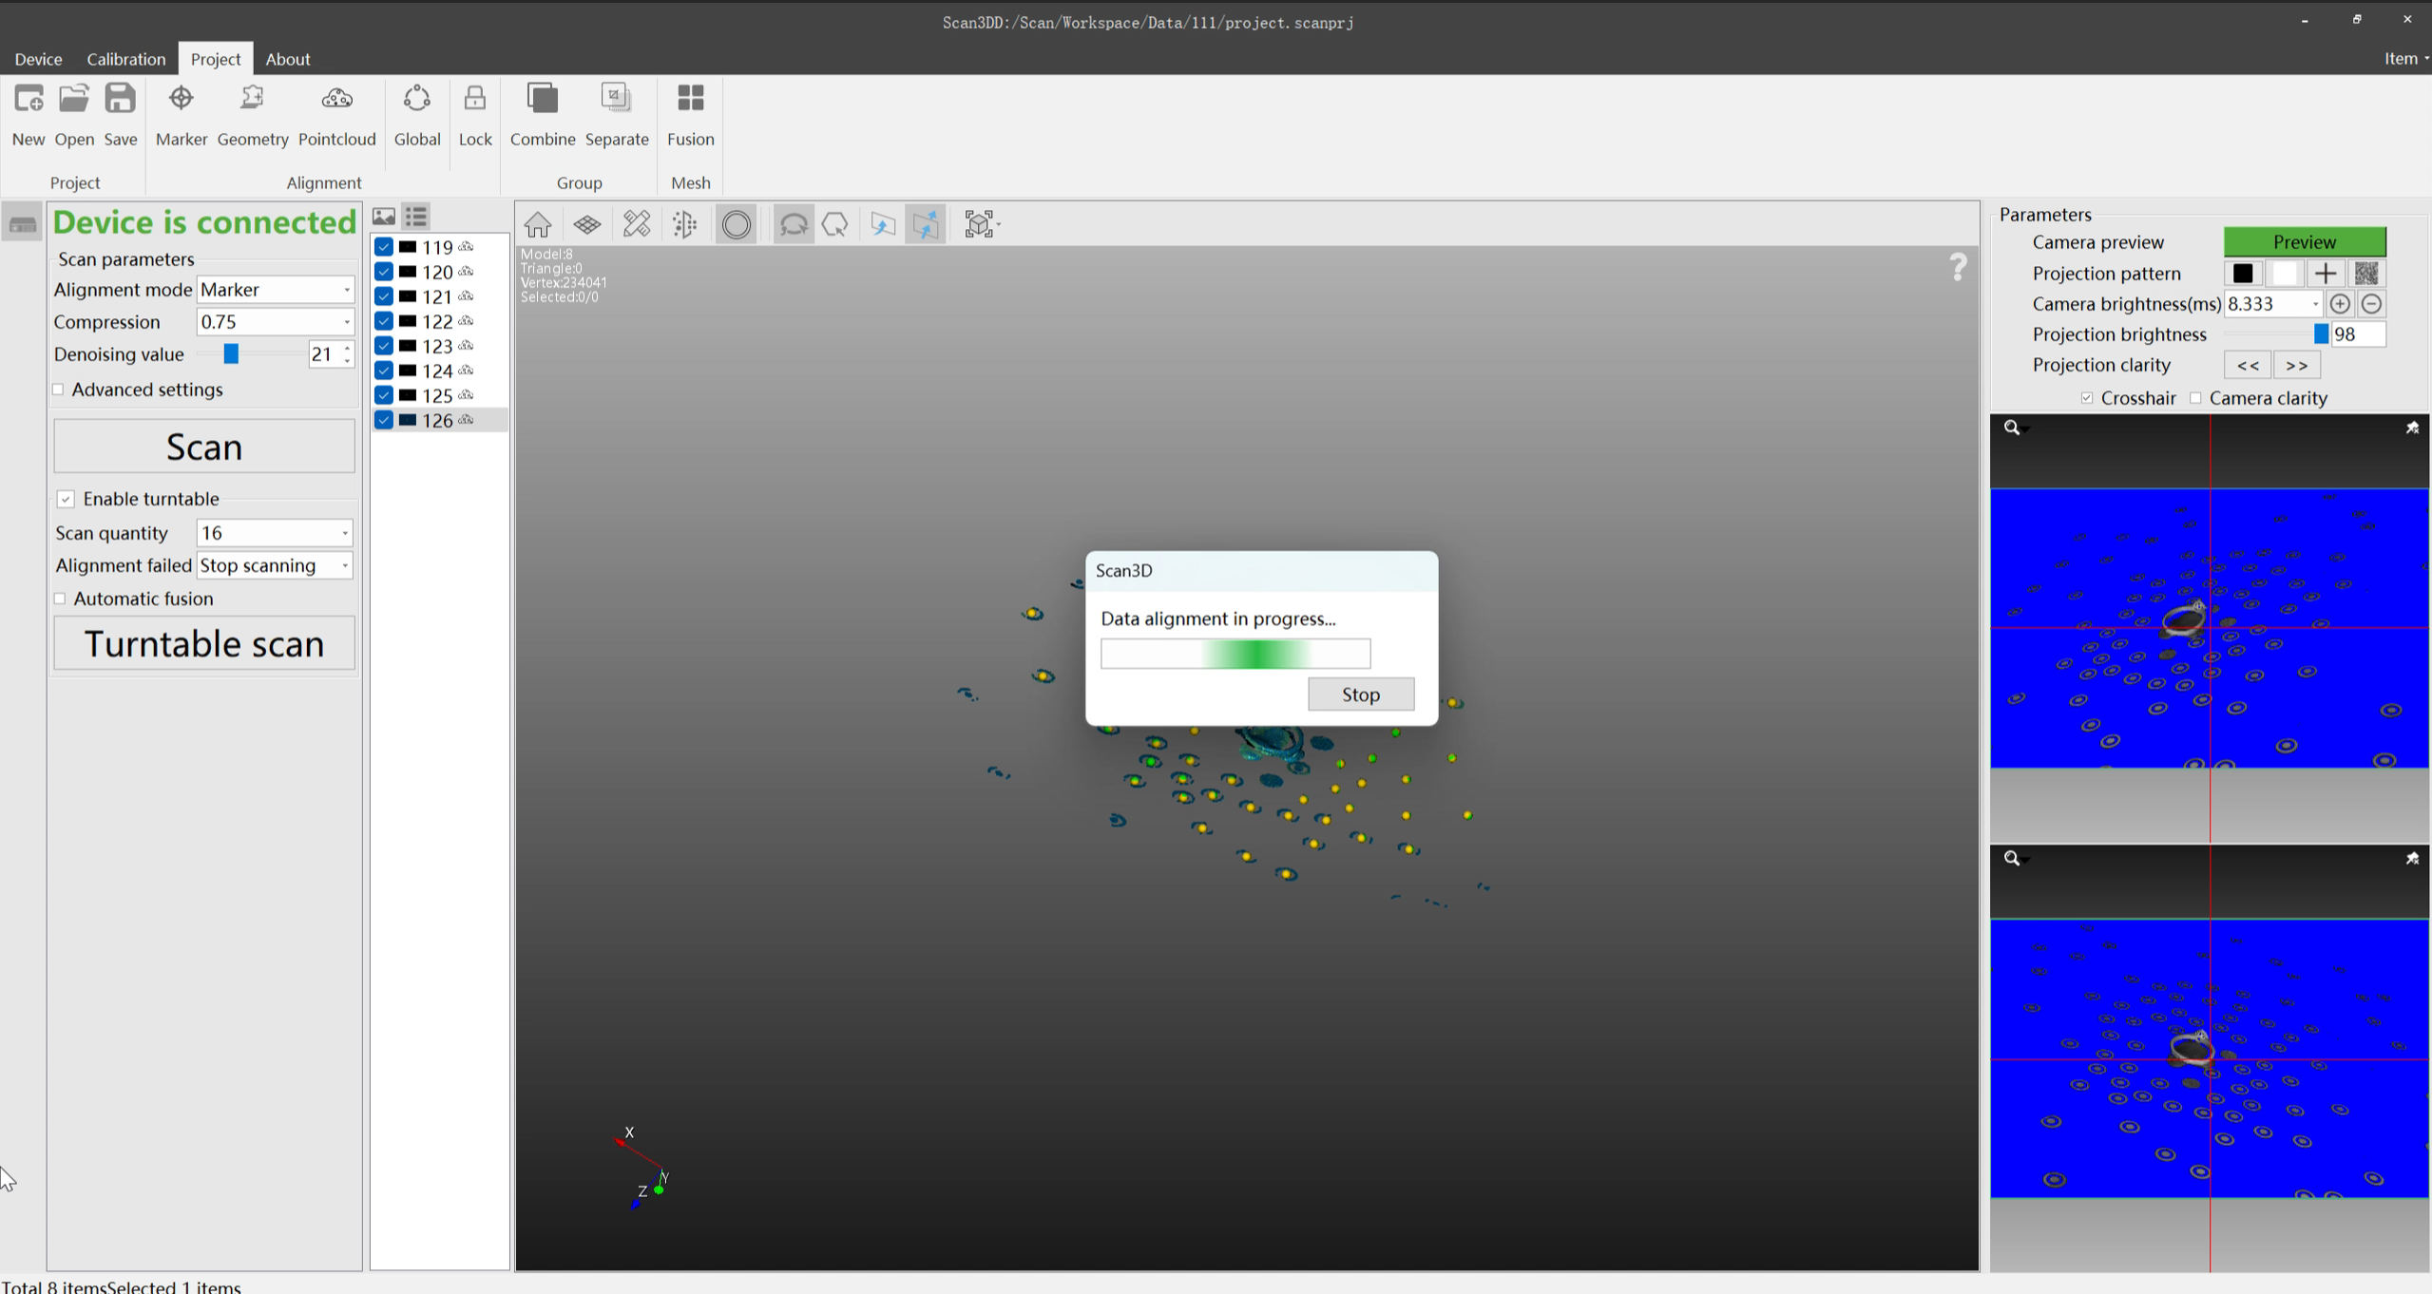
Task: Activate the lasso rotate selection tool
Action: [x=794, y=225]
